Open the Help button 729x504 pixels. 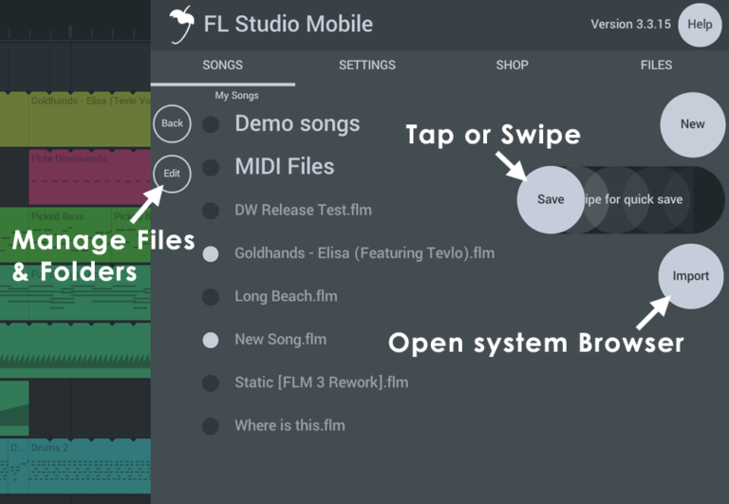[x=700, y=25]
